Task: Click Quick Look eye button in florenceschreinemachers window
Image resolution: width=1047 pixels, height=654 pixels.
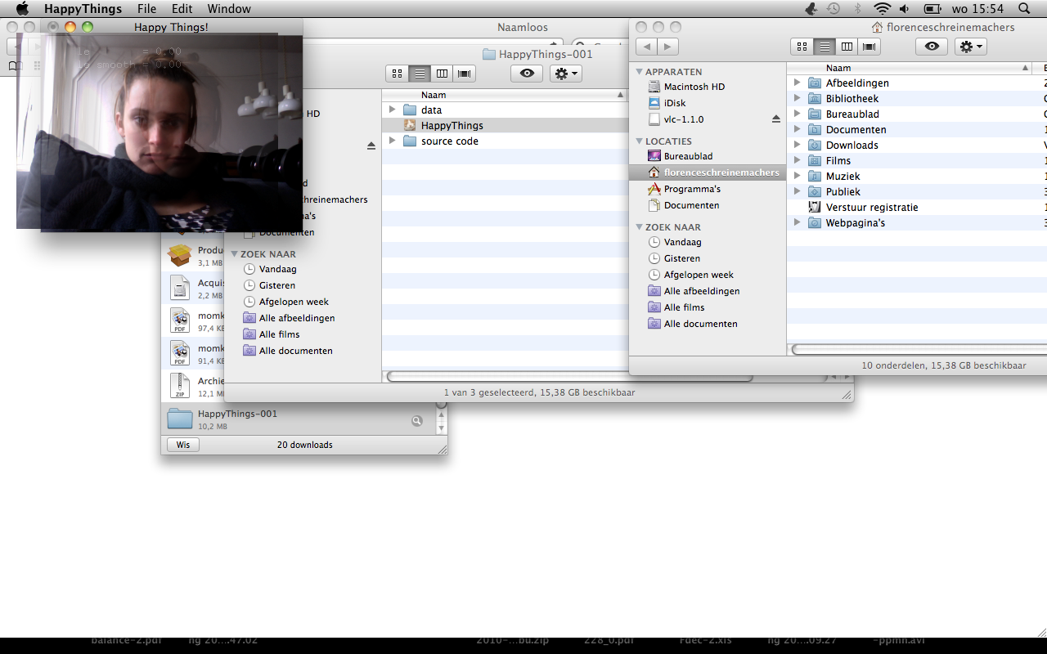Action: 932,47
